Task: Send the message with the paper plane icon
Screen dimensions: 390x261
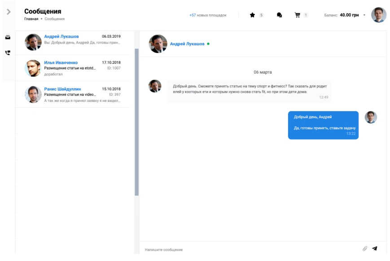Action: (x=375, y=248)
